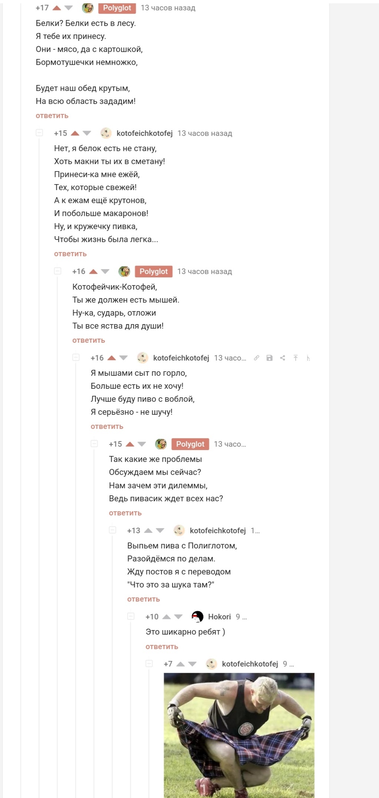Save comment with floppy disk icon
This screenshot has width=379, height=798.
point(270,358)
